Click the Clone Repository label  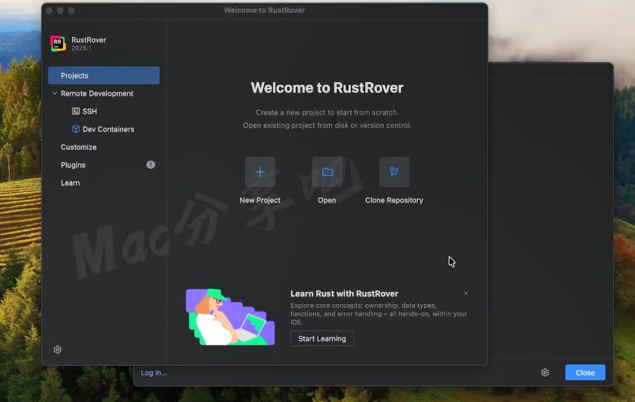[x=394, y=201]
